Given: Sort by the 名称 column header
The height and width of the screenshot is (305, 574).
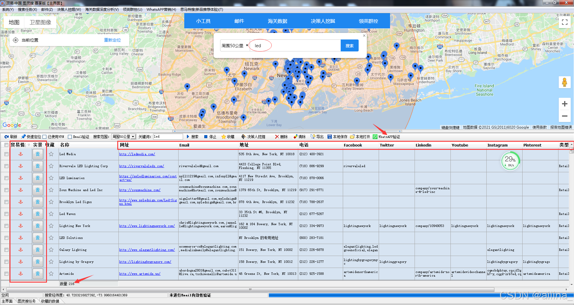Looking at the screenshot, I should click(x=65, y=145).
